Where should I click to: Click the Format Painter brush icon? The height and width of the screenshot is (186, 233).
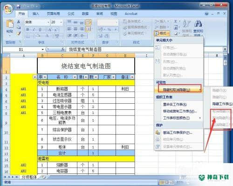coord(19,33)
